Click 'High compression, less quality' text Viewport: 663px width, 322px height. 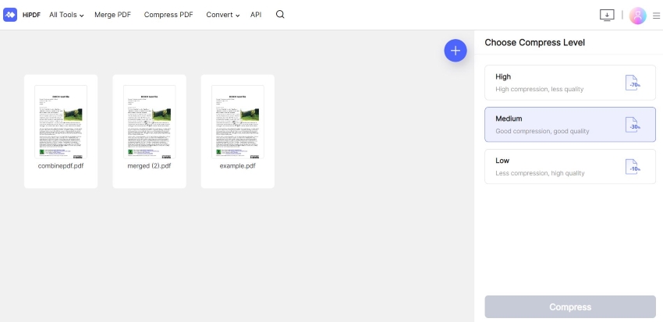[x=540, y=89]
